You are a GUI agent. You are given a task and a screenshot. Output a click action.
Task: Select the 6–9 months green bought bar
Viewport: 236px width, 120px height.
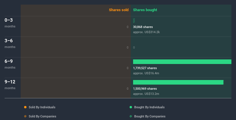pos(182,62)
